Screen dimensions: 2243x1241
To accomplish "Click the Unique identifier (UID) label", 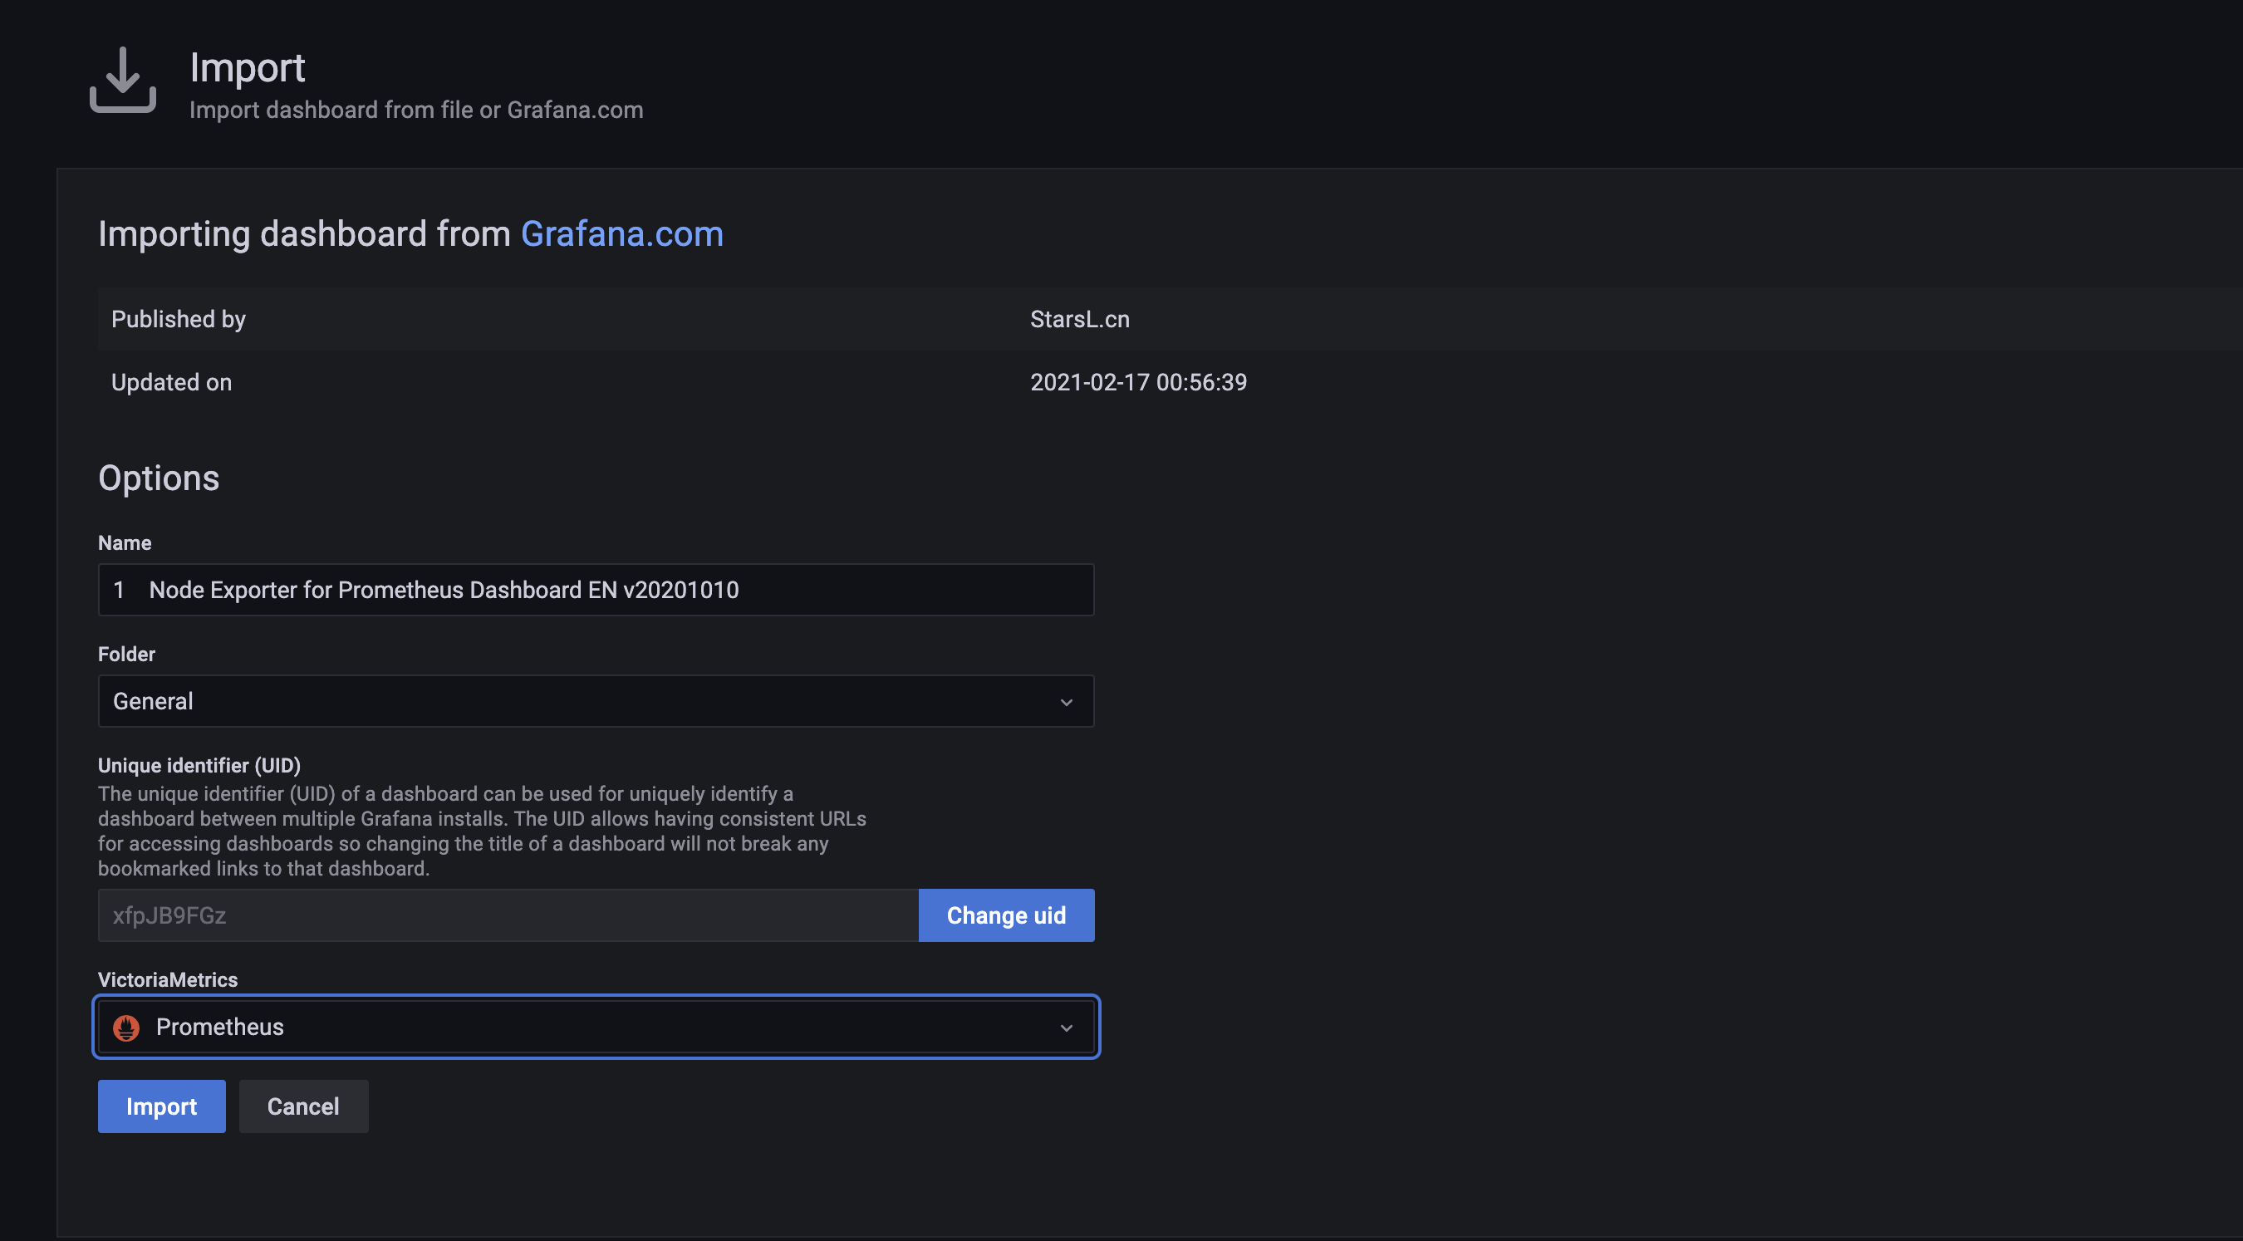I will pyautogui.click(x=199, y=766).
